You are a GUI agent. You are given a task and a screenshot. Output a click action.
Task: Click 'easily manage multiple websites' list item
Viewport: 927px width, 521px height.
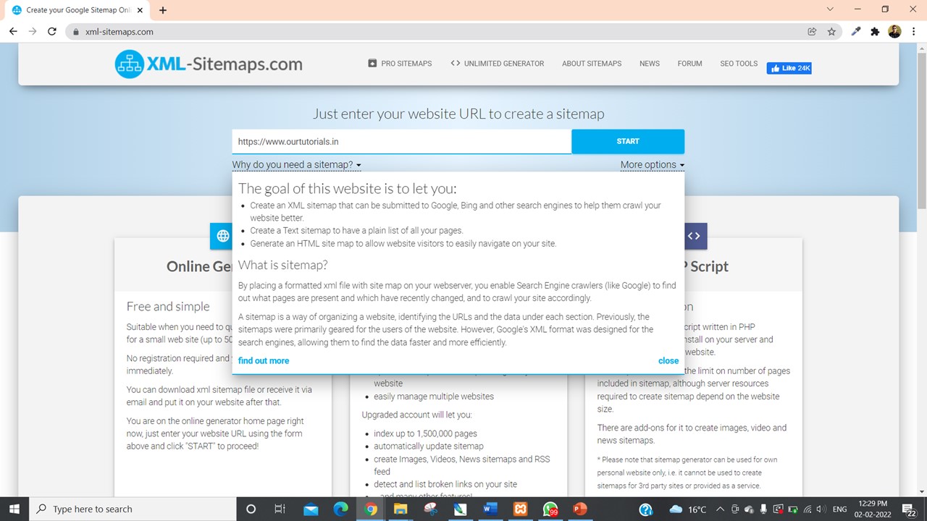434,396
